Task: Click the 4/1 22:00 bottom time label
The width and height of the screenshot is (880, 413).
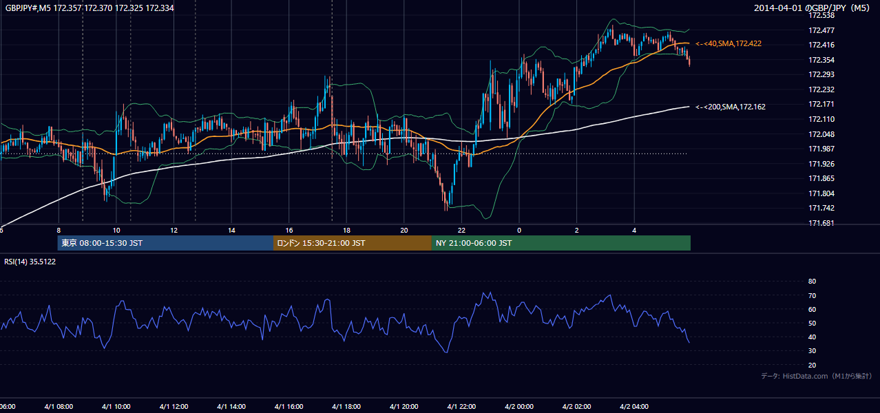Action: pyautogui.click(x=461, y=407)
